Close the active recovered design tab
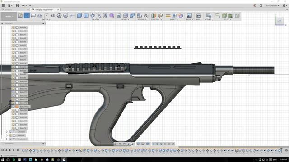This screenshot has width=289, height=162. 58,9
